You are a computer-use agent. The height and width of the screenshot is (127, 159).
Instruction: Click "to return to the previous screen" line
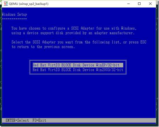click(43, 47)
